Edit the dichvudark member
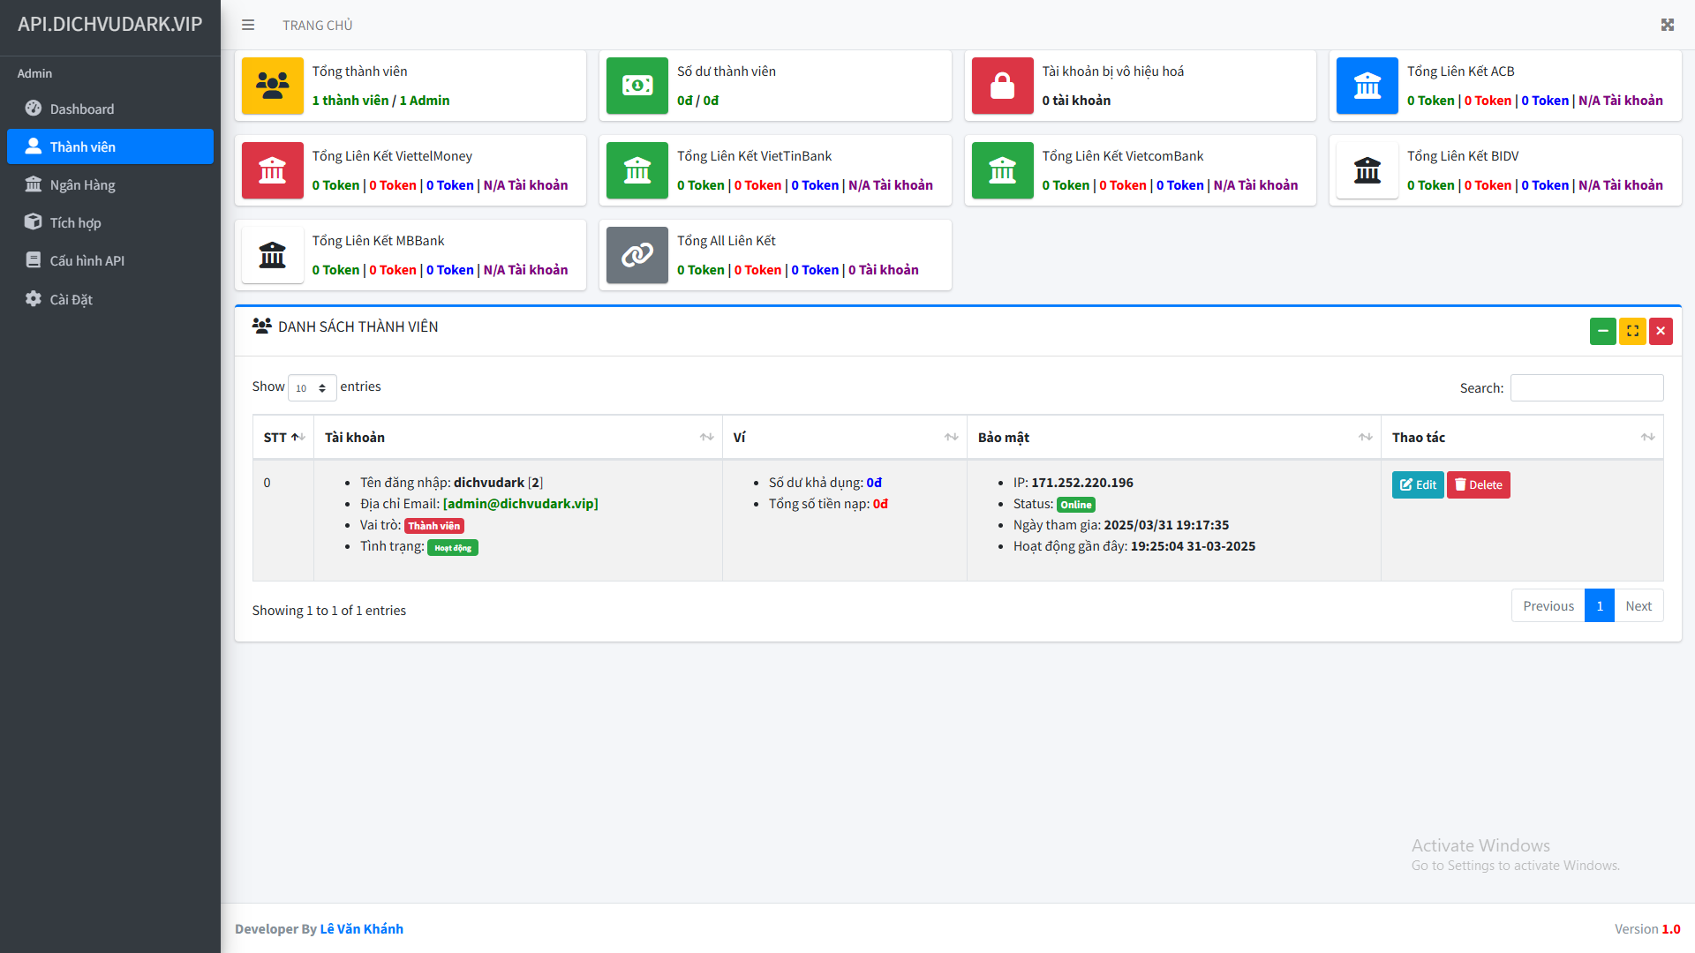The width and height of the screenshot is (1695, 953). (1417, 484)
